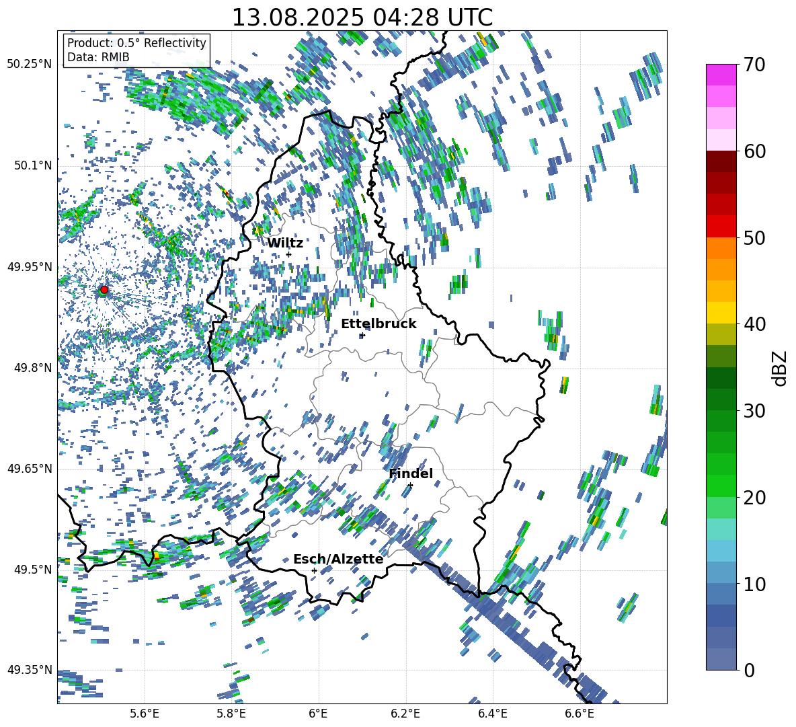
Task: Click the colorbar tick value 40
Action: [x=754, y=324]
